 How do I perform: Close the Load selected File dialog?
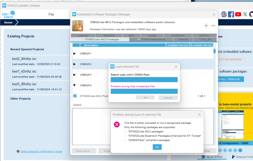(176, 67)
